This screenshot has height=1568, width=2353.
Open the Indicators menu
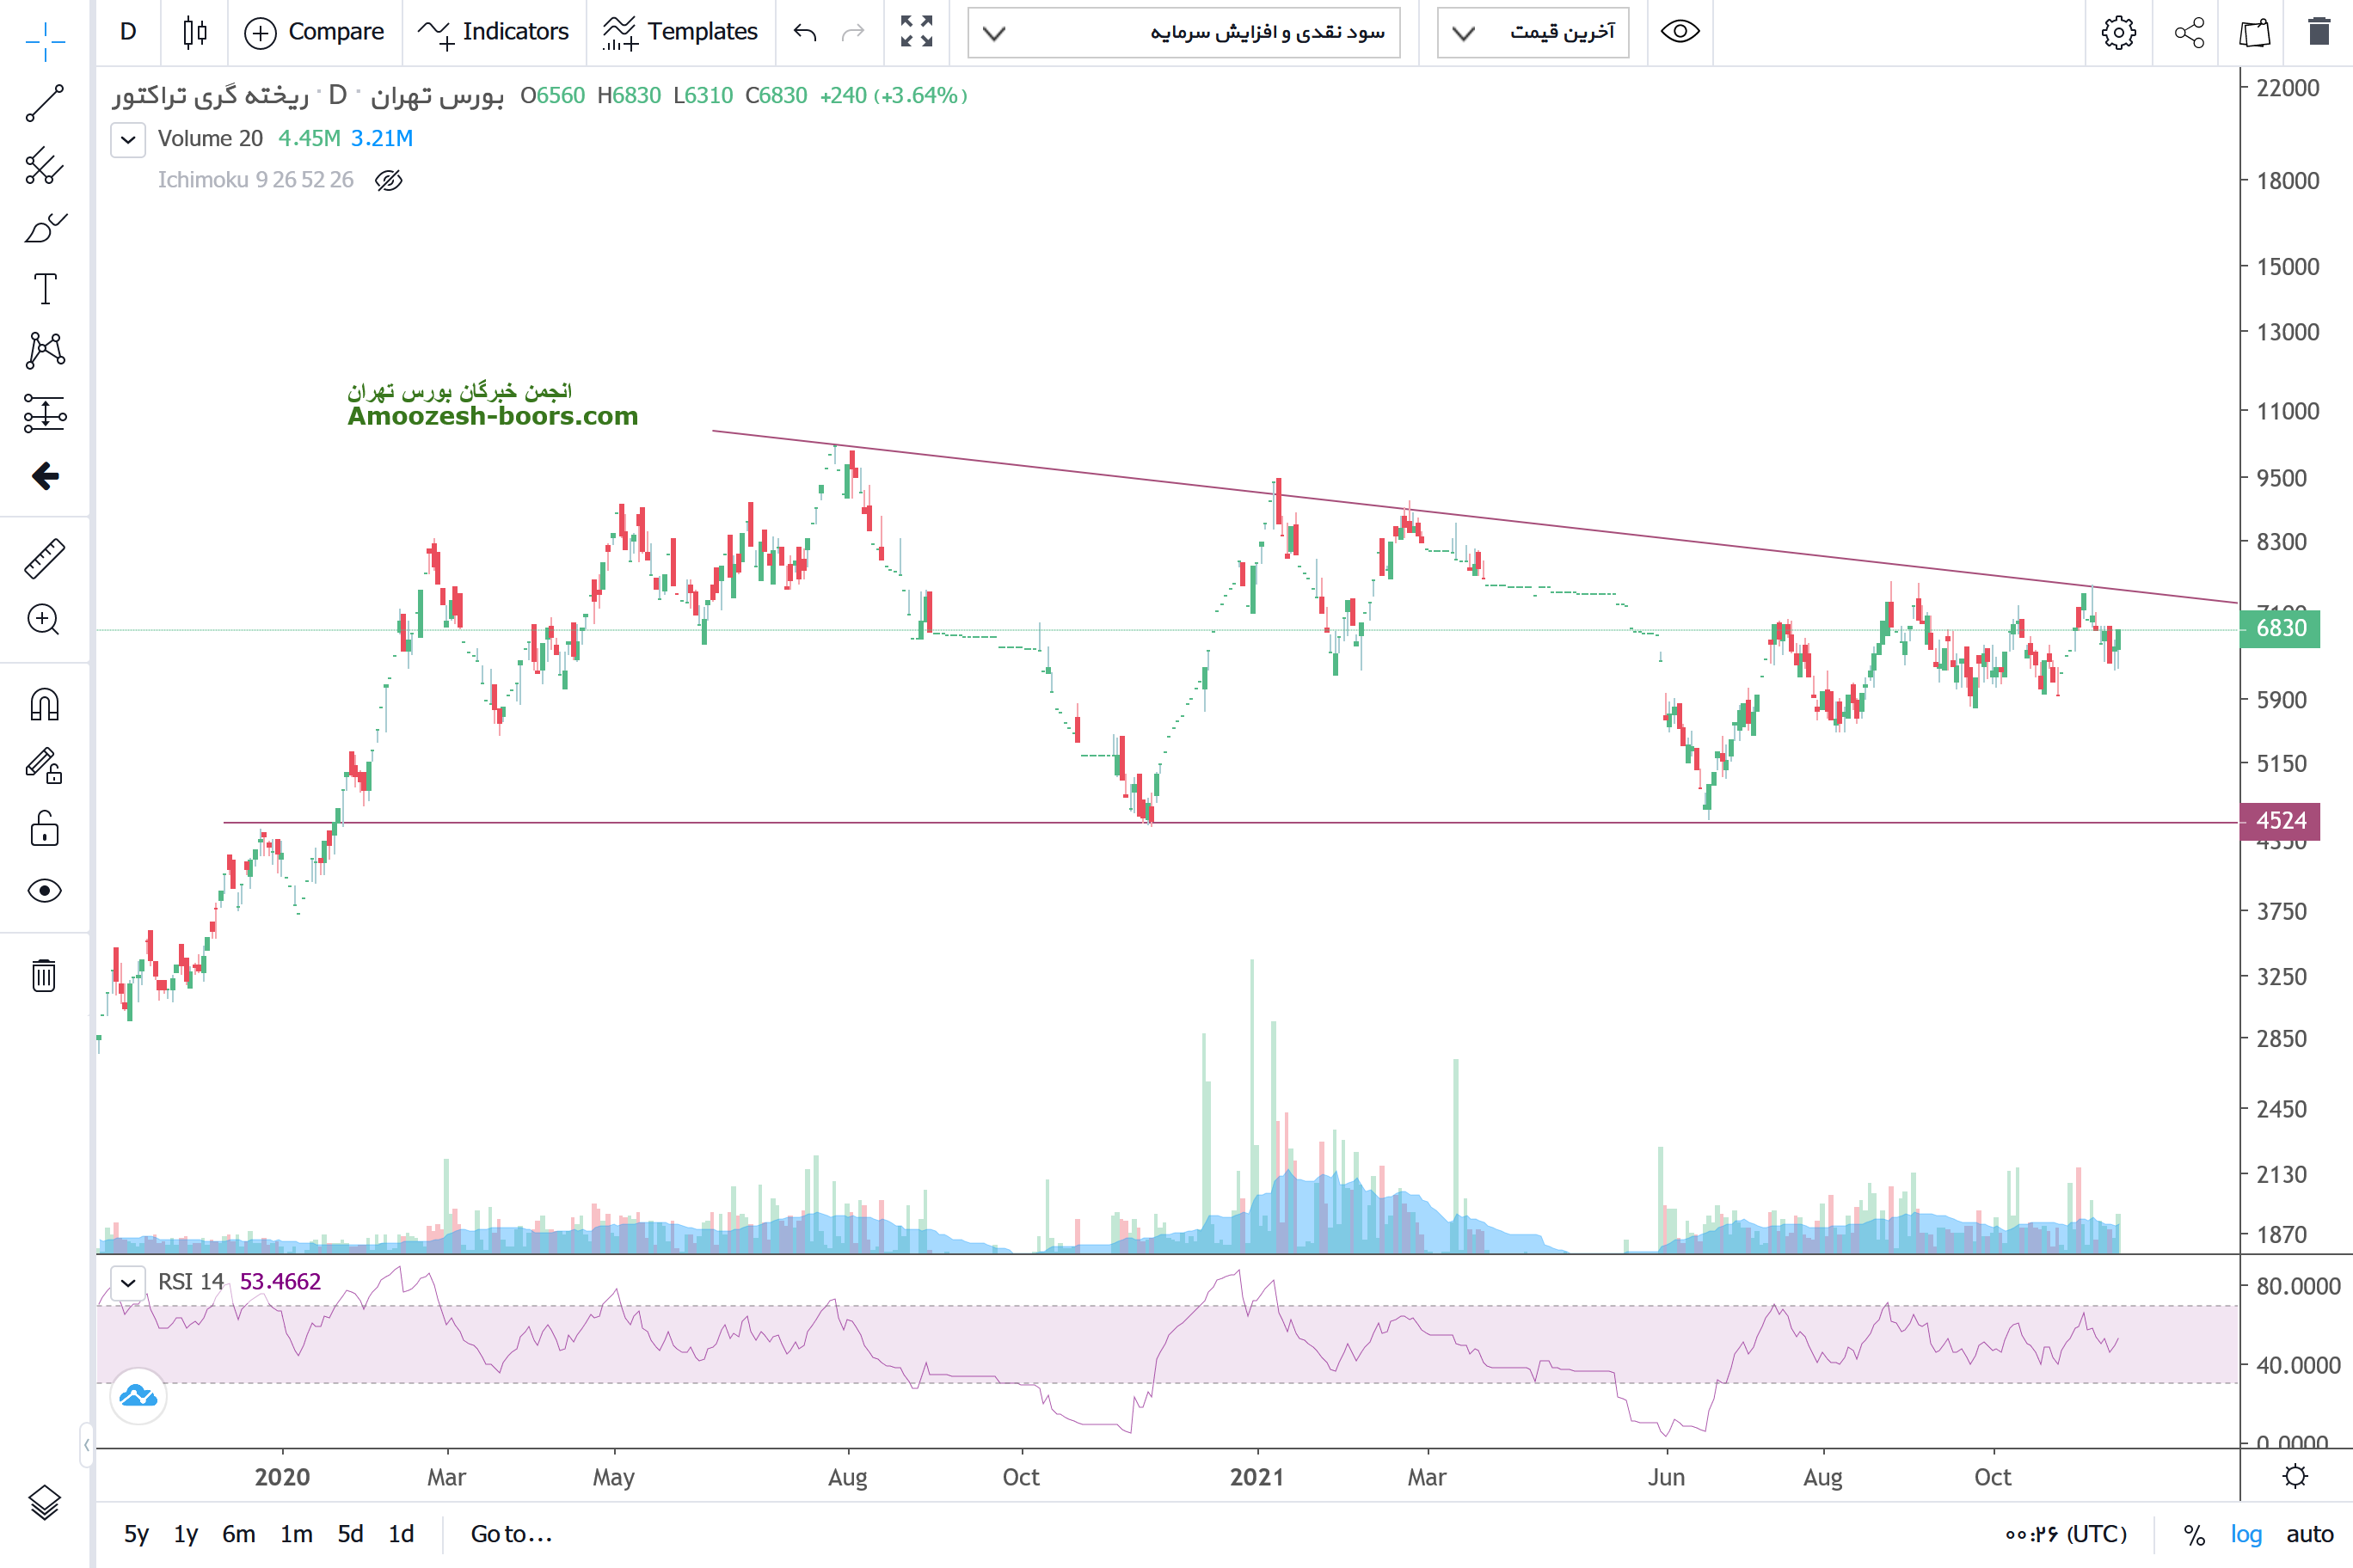click(x=495, y=32)
